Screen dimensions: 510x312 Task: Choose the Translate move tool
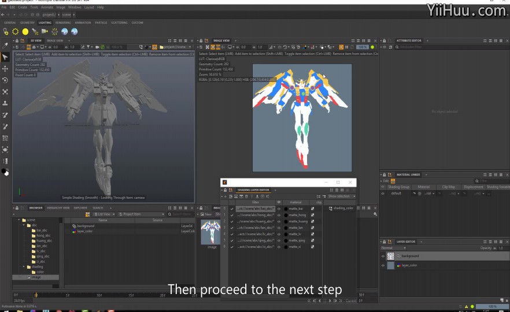(5, 69)
